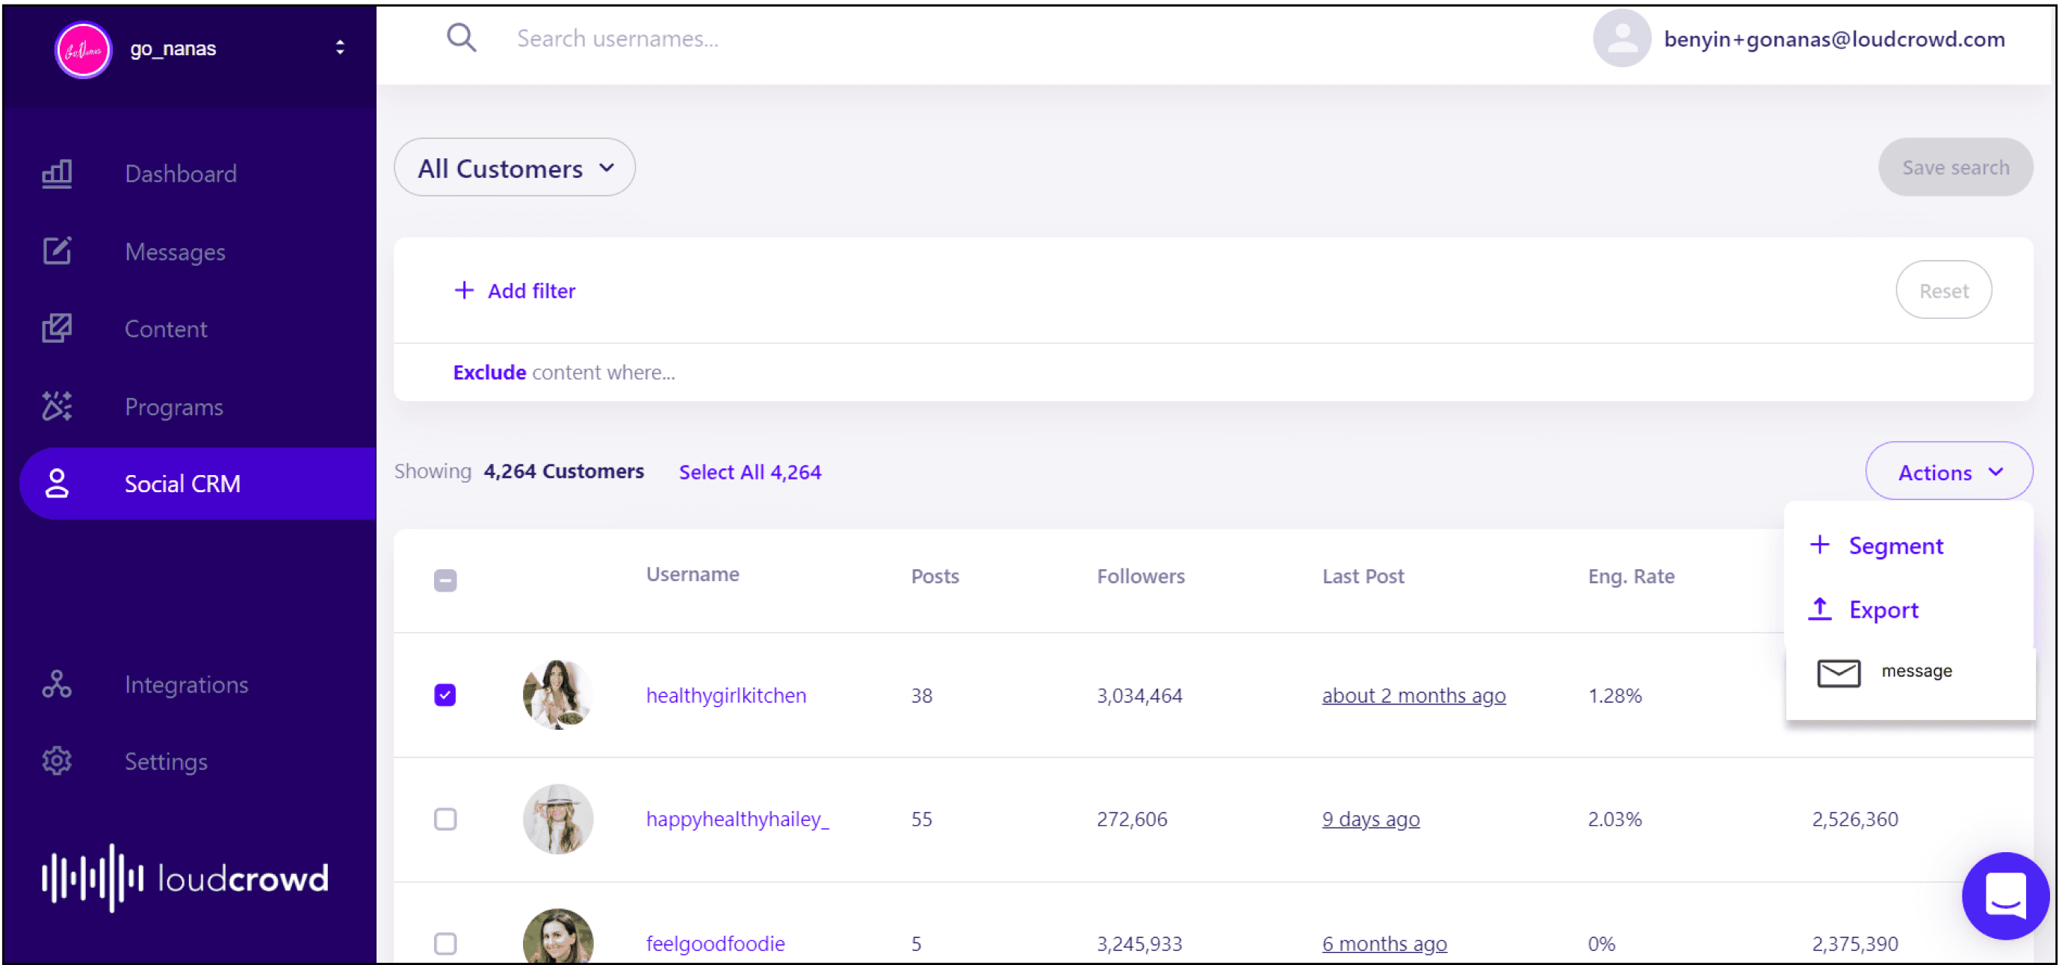Collapse the Actions dropdown
The image size is (2062, 965).
(1948, 472)
